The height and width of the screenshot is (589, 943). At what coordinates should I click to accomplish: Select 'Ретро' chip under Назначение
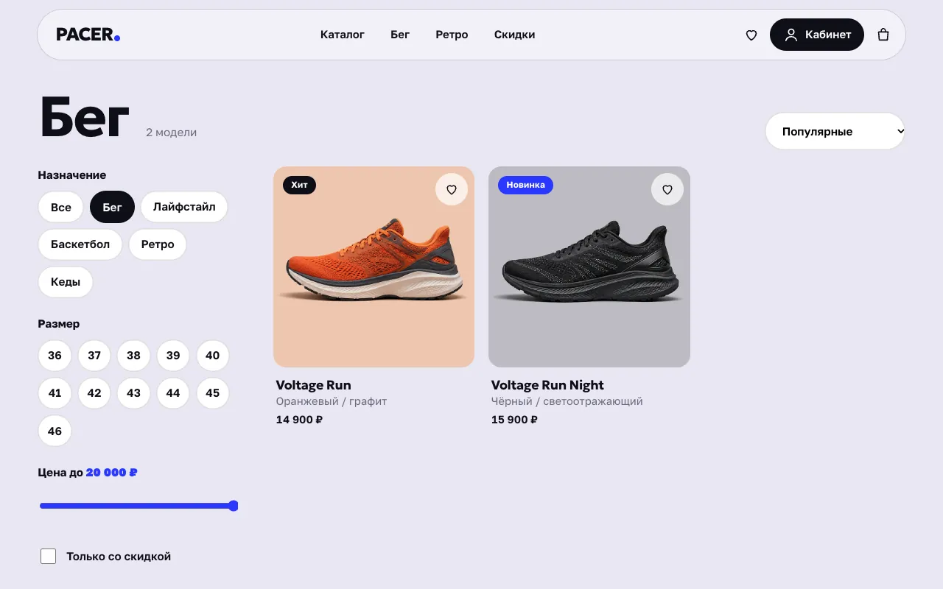click(x=158, y=244)
